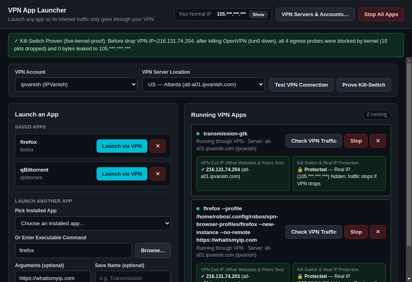Click the transmission-gtk Kill-Switch & Real IP Protection label

point(328,163)
